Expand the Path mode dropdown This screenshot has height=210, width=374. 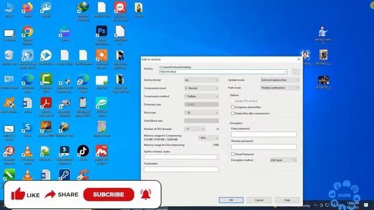point(280,87)
